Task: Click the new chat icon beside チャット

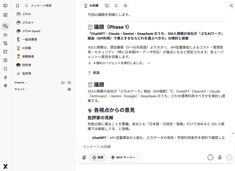Action: pos(69,89)
